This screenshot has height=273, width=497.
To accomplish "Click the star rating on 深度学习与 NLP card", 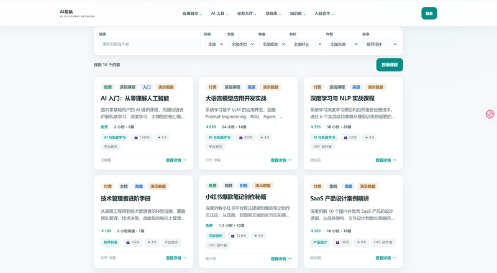I will pos(370,138).
